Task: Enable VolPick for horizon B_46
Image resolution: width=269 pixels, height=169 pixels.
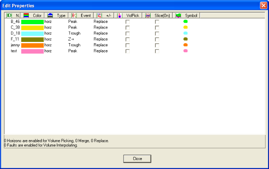Action: pos(128,22)
